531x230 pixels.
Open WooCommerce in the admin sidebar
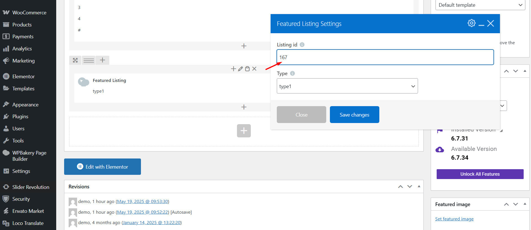pyautogui.click(x=29, y=13)
